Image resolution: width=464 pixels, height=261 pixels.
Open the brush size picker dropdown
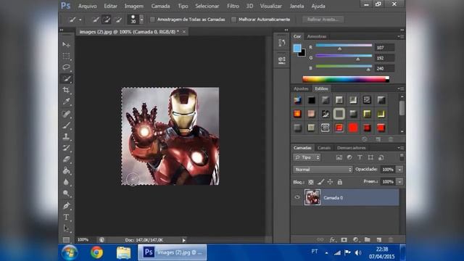[141, 20]
